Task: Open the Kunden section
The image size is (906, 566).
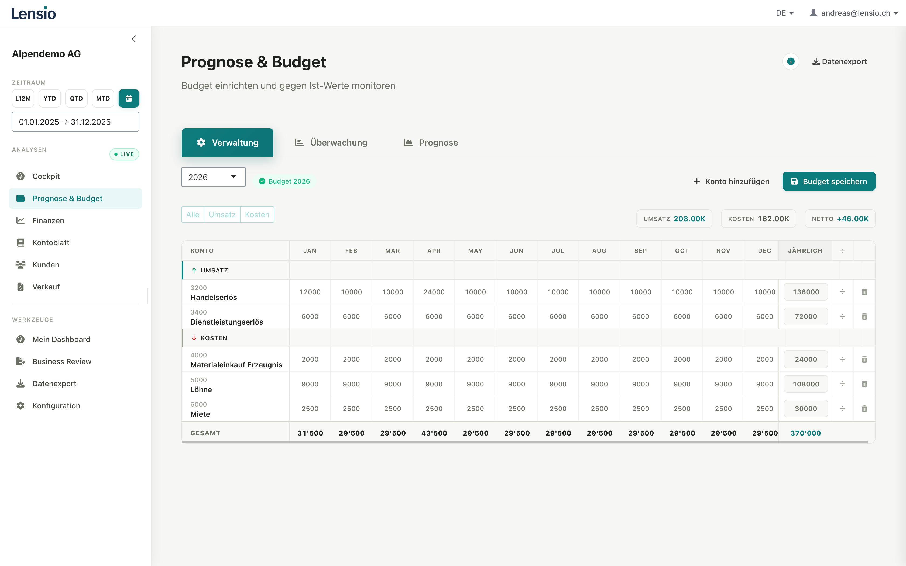Action: coord(46,264)
